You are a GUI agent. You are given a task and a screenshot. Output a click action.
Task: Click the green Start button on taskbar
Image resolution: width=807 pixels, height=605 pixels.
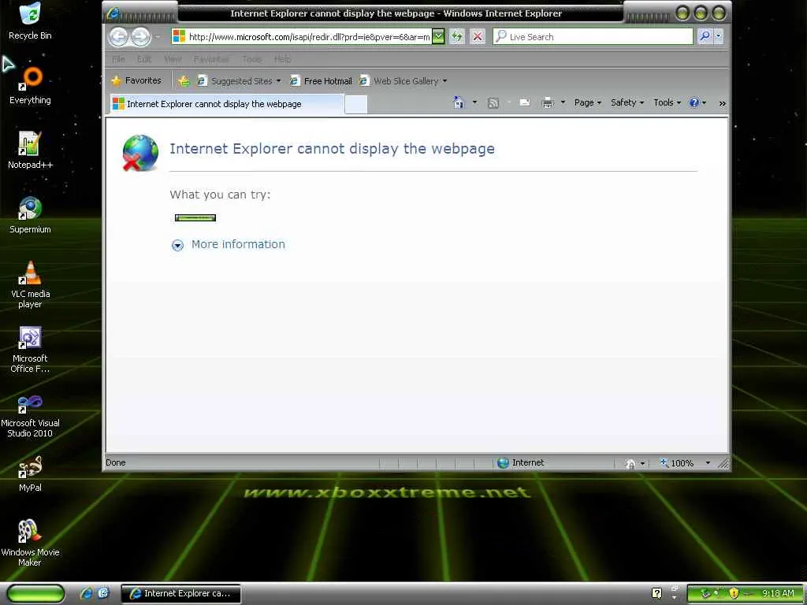click(36, 593)
